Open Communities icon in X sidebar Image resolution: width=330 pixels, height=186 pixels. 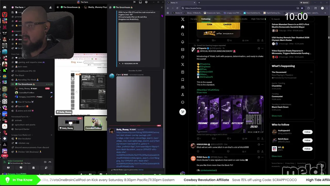183,87
